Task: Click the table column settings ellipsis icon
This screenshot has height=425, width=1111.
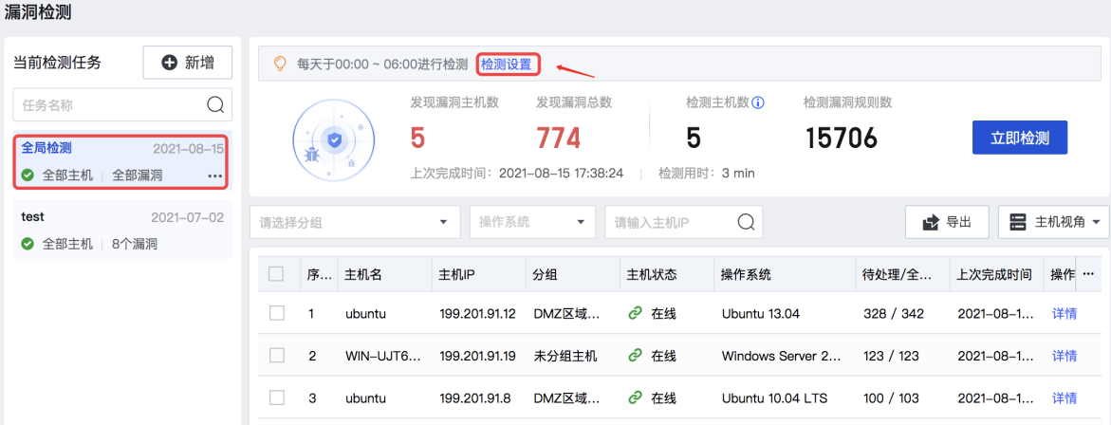Action: point(1087,274)
